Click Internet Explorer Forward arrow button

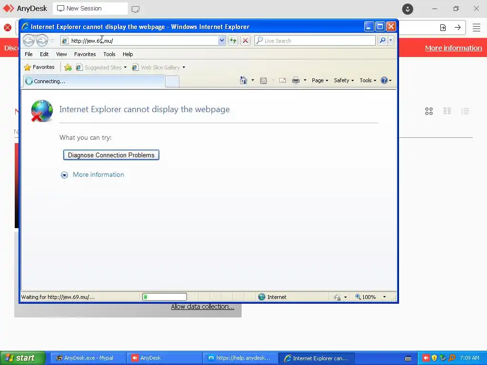[42, 40]
